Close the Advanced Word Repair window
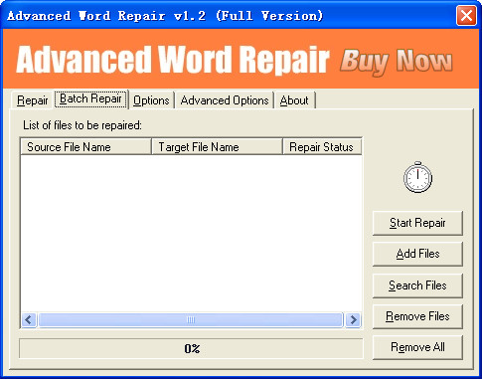Image resolution: width=482 pixels, height=379 pixels. [466, 15]
